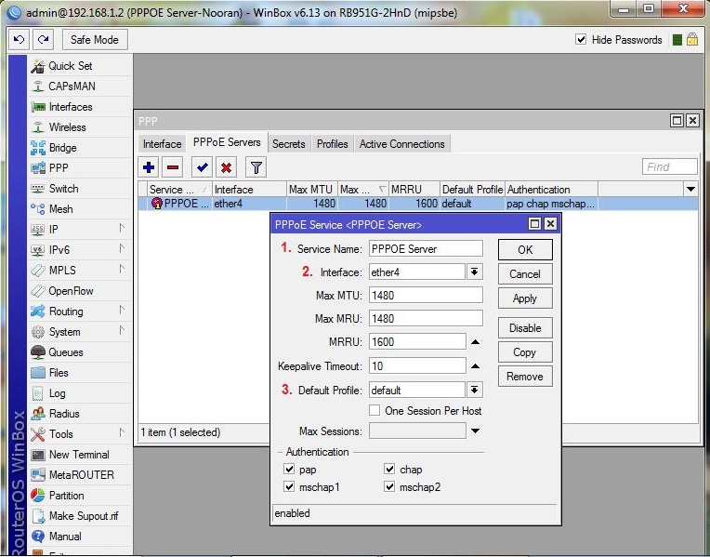Enable entry with blue checkmark icon
Screen dimensions: 710x557
coord(202,167)
